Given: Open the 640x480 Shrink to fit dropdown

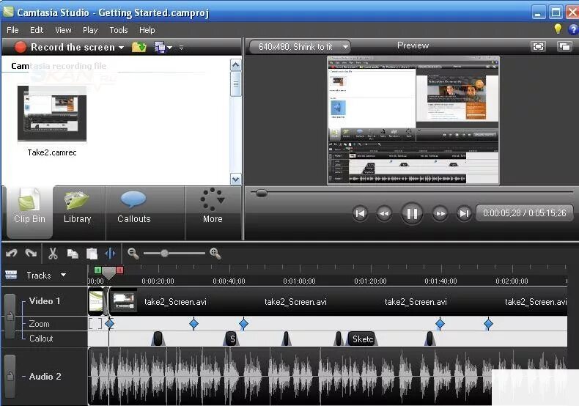Looking at the screenshot, I should 300,47.
